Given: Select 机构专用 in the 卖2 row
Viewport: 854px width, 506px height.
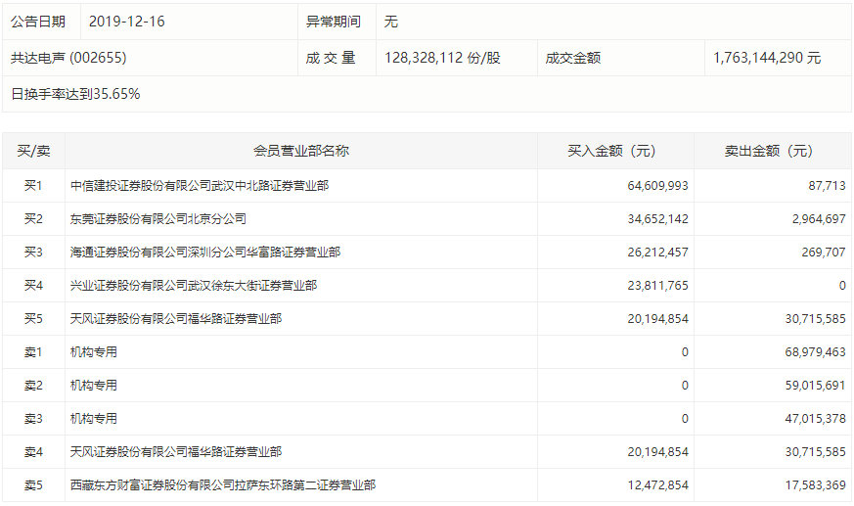Looking at the screenshot, I should (x=94, y=386).
